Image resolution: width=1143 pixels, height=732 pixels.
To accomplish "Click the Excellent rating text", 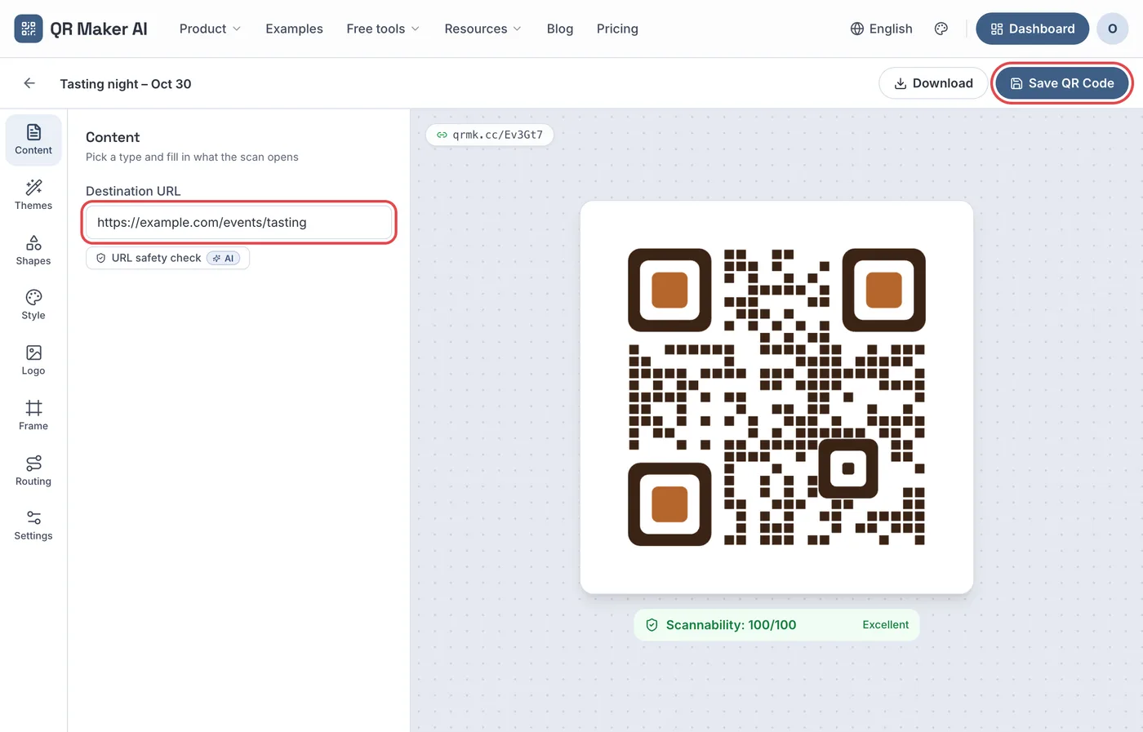I will pyautogui.click(x=885, y=625).
